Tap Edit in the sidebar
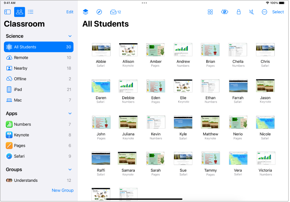Image resolution: width=290 pixels, height=202 pixels. click(x=70, y=12)
